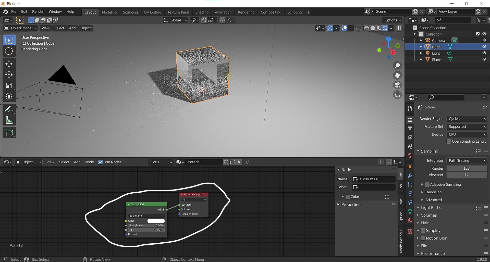Open World Properties in the properties editor
490x262 pixels.
pos(410,155)
